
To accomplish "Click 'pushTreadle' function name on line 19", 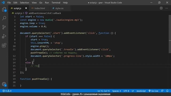I will (x=39, y=79).
